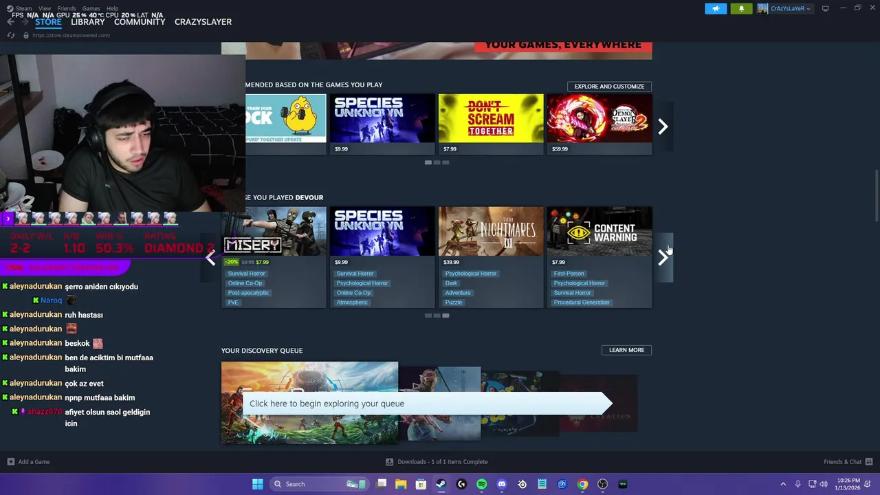Open Discord from the taskbar
The image size is (880, 495).
point(502,484)
